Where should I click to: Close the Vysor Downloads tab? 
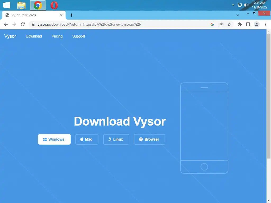click(x=61, y=15)
